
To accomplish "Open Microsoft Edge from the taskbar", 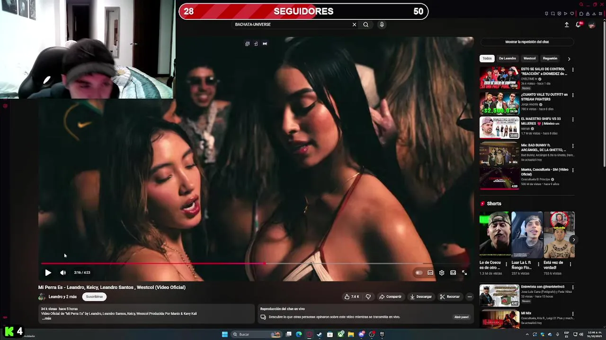I will coord(299,334).
